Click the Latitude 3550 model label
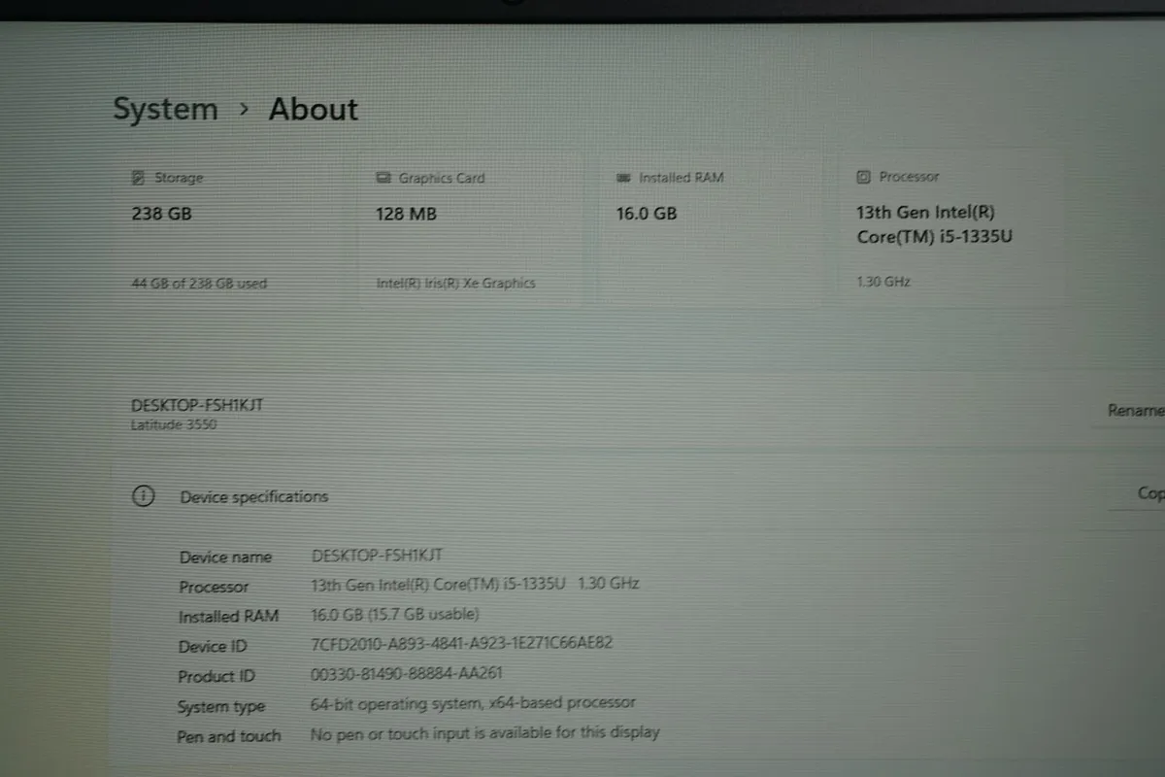This screenshot has height=777, width=1165. pos(174,424)
